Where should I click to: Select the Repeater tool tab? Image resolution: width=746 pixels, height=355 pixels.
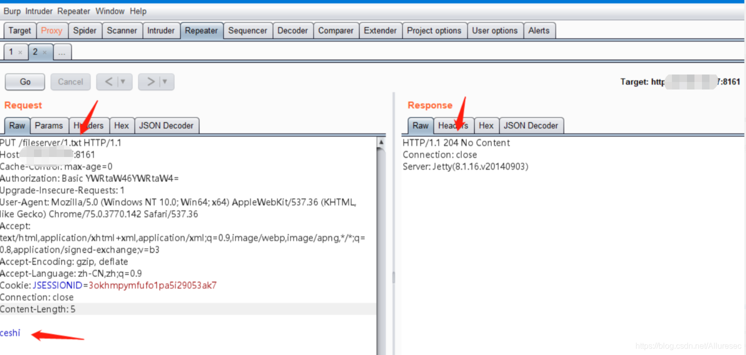point(202,30)
